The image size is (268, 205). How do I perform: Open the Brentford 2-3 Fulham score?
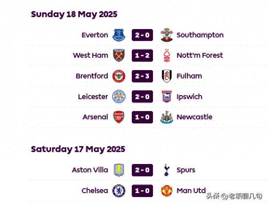[x=142, y=76]
